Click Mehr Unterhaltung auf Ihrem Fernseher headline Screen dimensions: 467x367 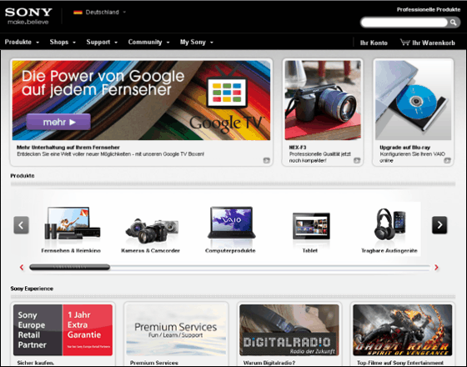tap(68, 147)
